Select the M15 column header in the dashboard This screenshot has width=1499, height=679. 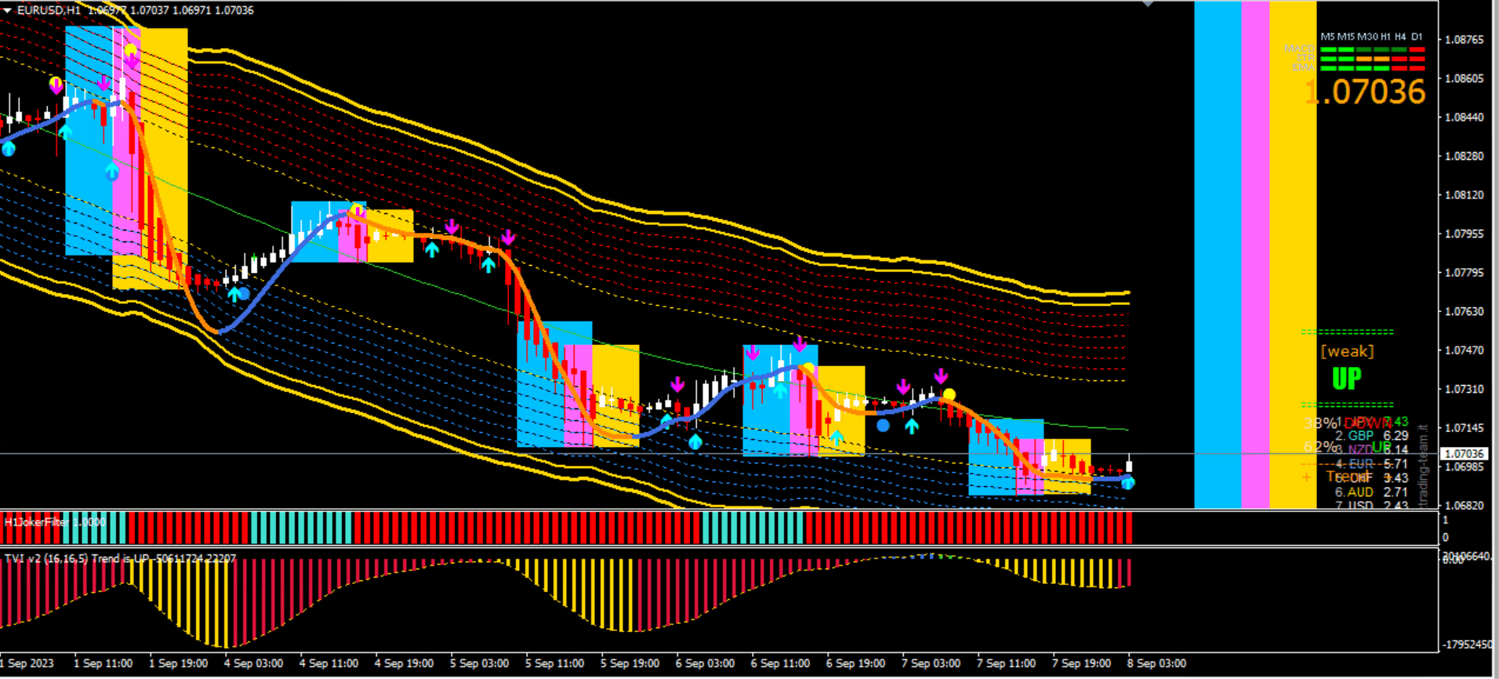coord(1346,37)
